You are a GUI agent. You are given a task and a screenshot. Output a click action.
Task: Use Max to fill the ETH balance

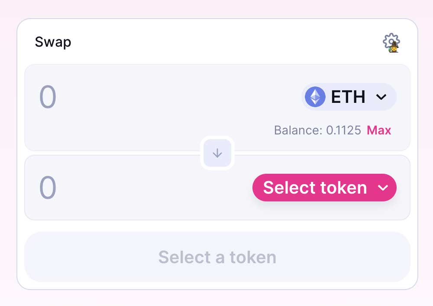379,130
